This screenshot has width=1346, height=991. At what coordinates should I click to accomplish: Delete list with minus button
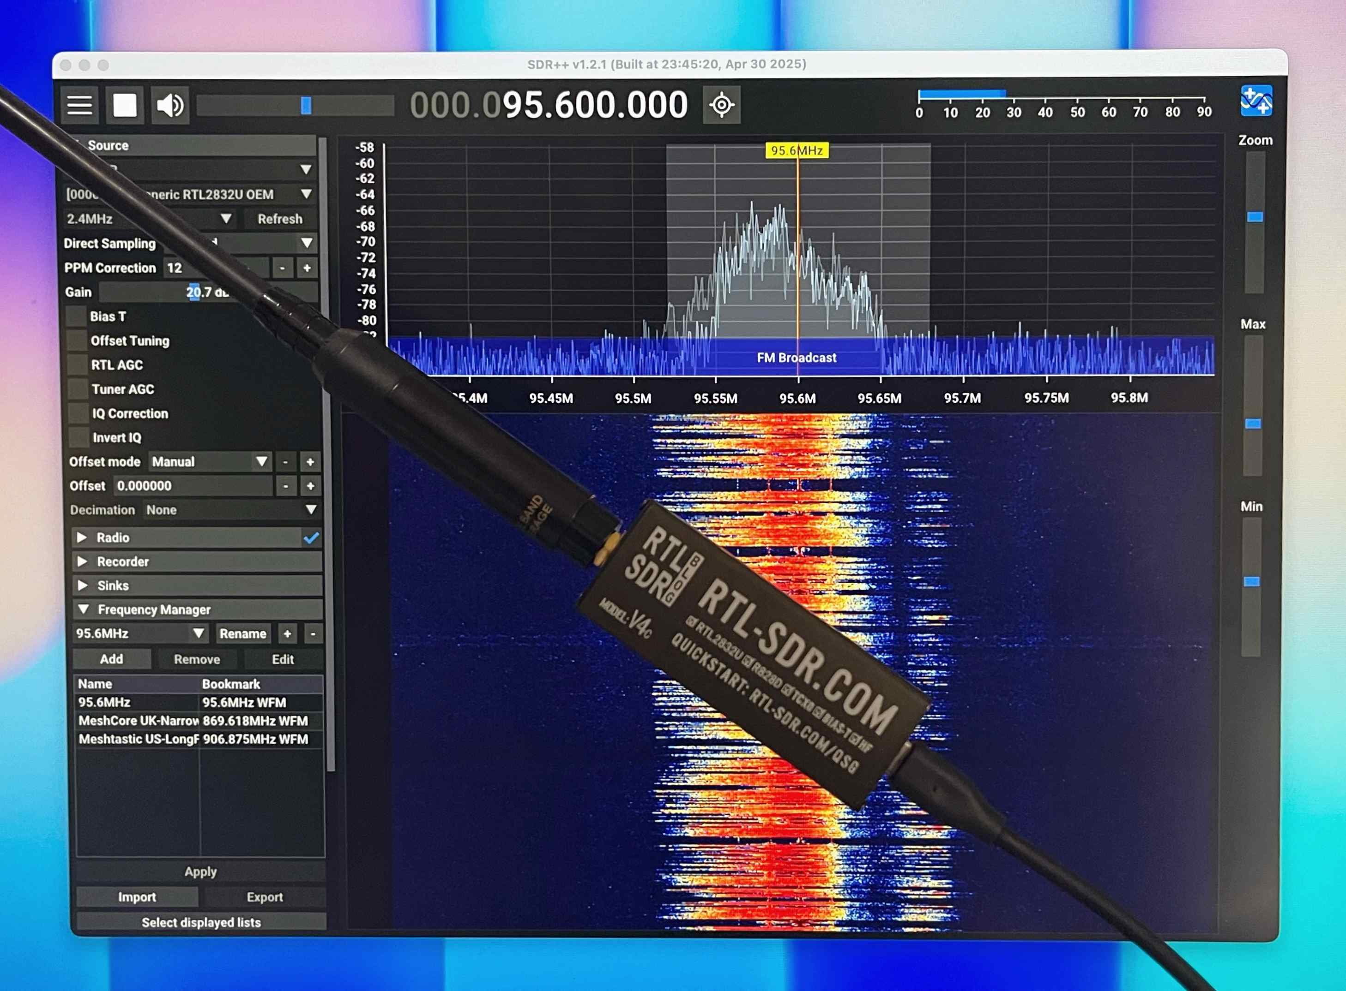313,634
